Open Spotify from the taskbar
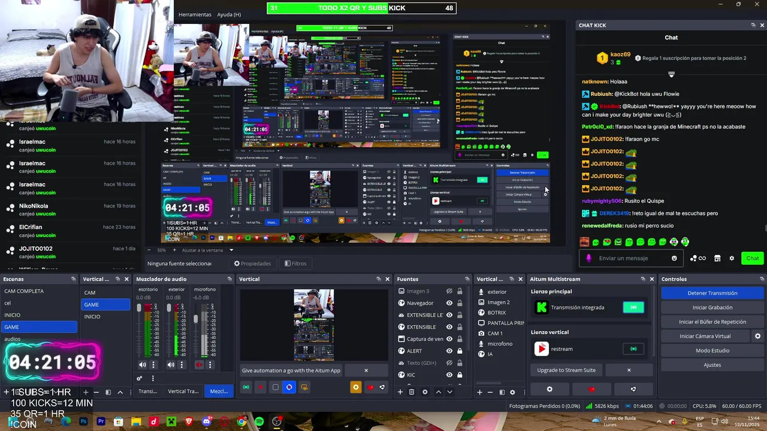This screenshot has height=431, width=767. point(259,422)
